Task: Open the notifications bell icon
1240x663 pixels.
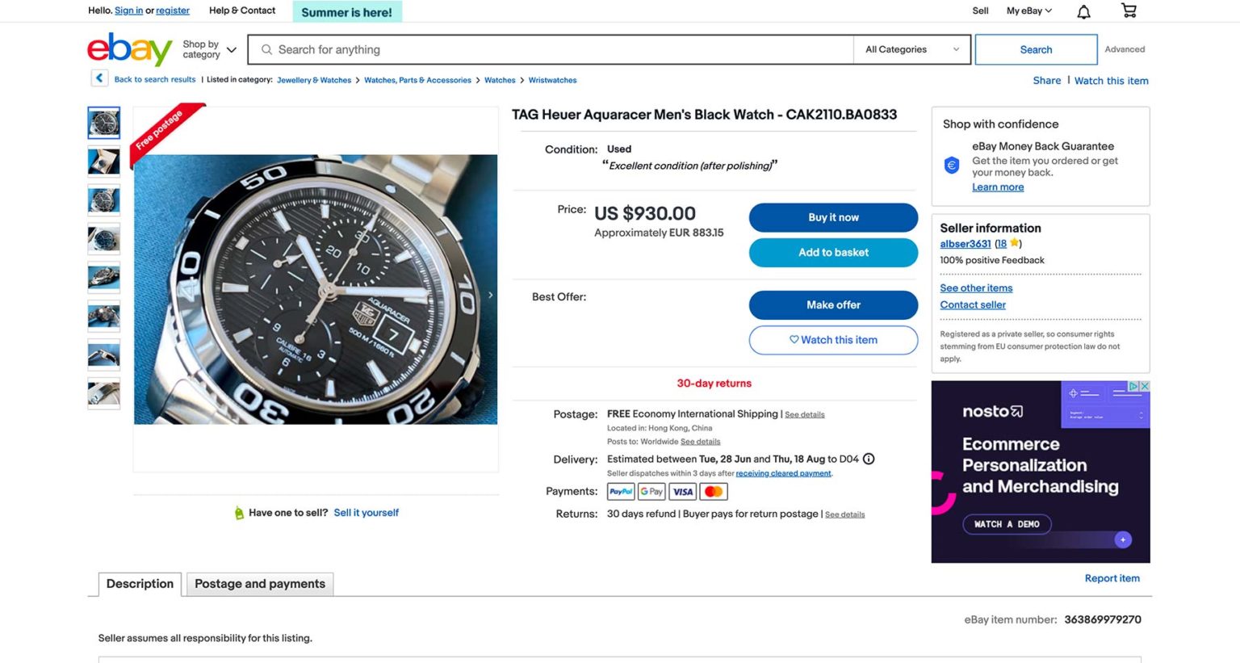Action: tap(1083, 10)
